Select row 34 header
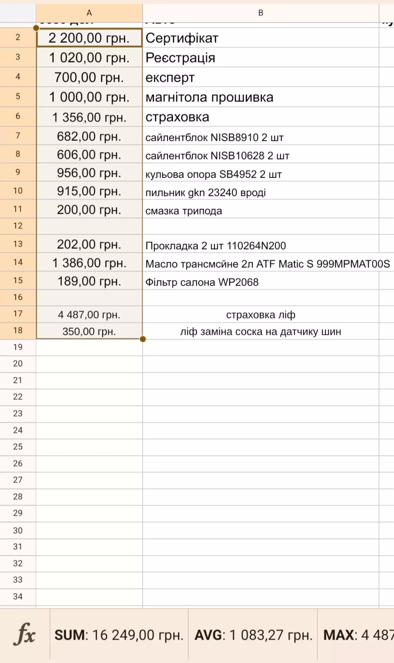 [18, 596]
